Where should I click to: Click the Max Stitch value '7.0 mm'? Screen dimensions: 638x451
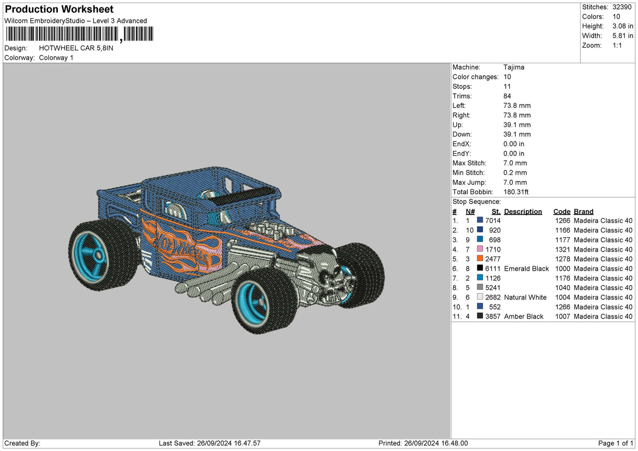(x=515, y=163)
